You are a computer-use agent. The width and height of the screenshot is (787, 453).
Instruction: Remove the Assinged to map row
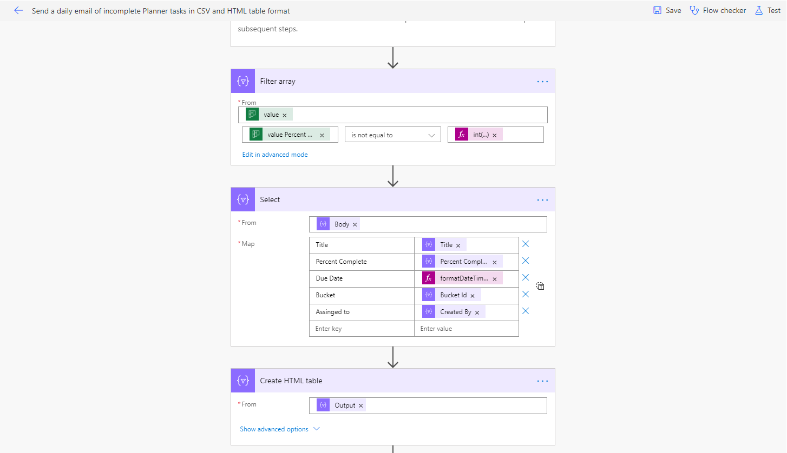click(x=525, y=311)
